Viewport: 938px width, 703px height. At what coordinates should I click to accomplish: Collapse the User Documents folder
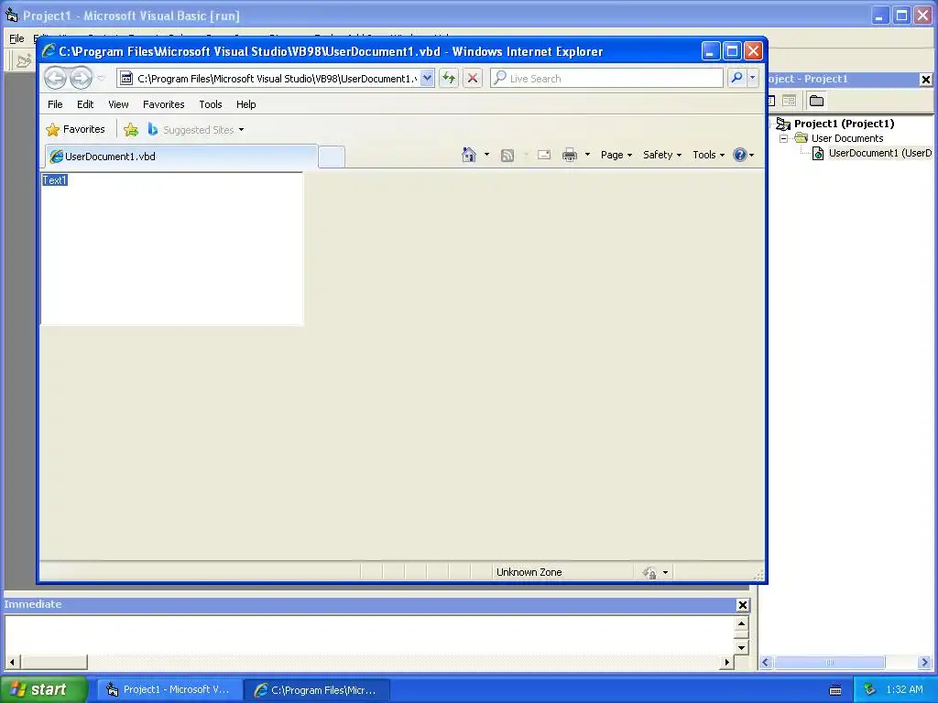pos(783,138)
